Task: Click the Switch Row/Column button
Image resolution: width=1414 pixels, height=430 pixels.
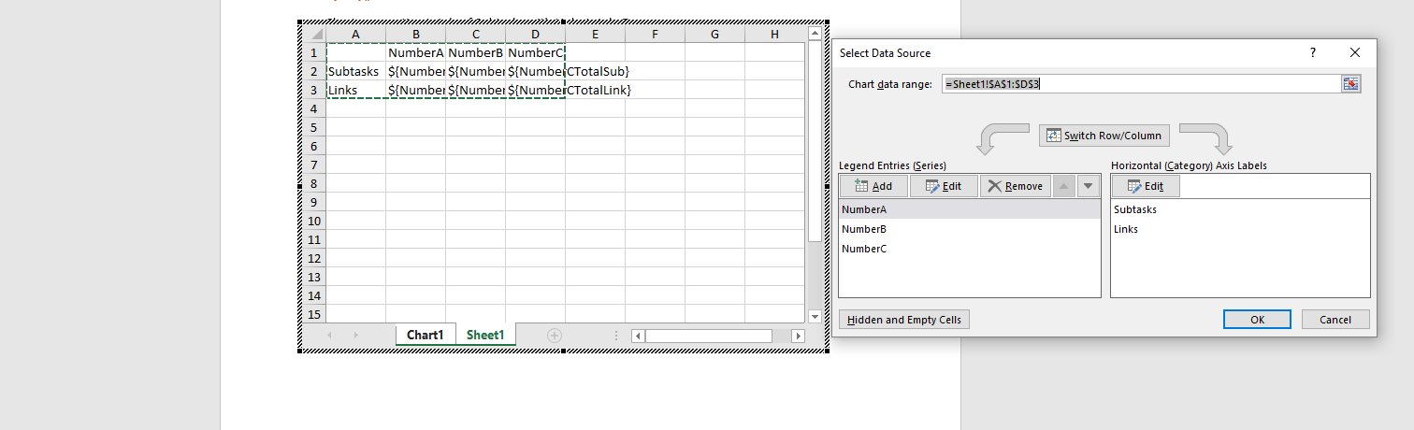Action: pos(1104,136)
